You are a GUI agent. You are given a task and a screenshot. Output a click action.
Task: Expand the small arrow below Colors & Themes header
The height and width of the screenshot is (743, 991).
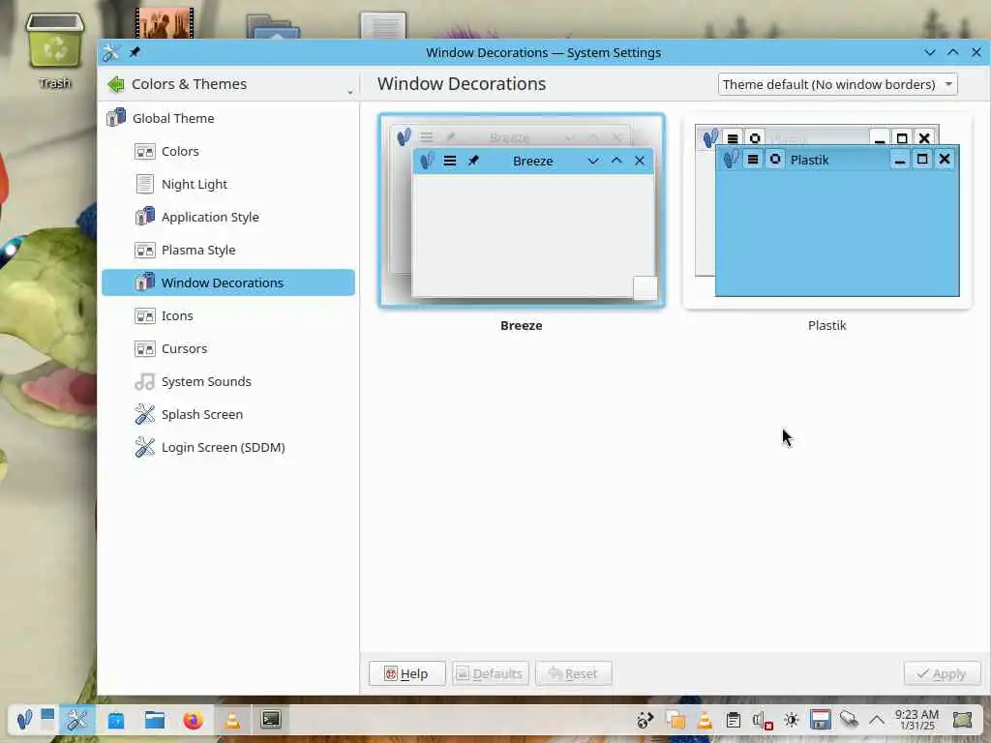(350, 93)
